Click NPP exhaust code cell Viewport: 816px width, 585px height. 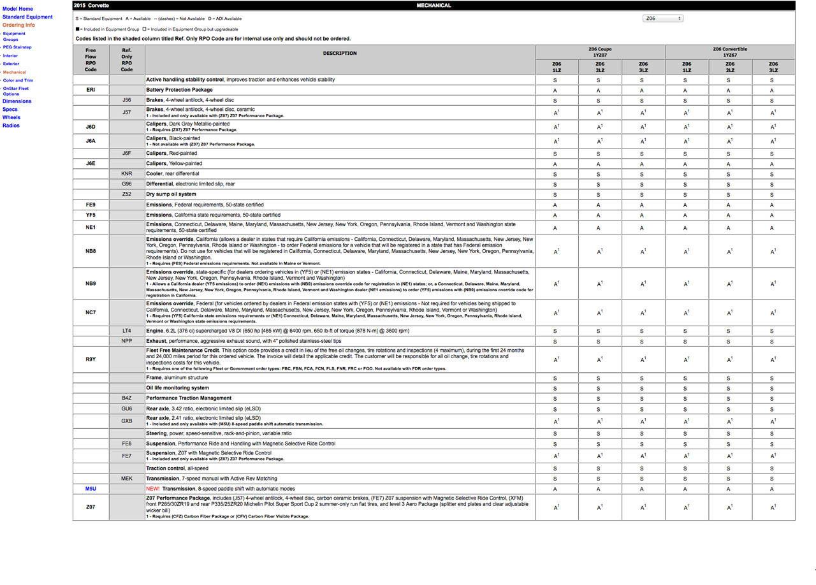point(127,341)
